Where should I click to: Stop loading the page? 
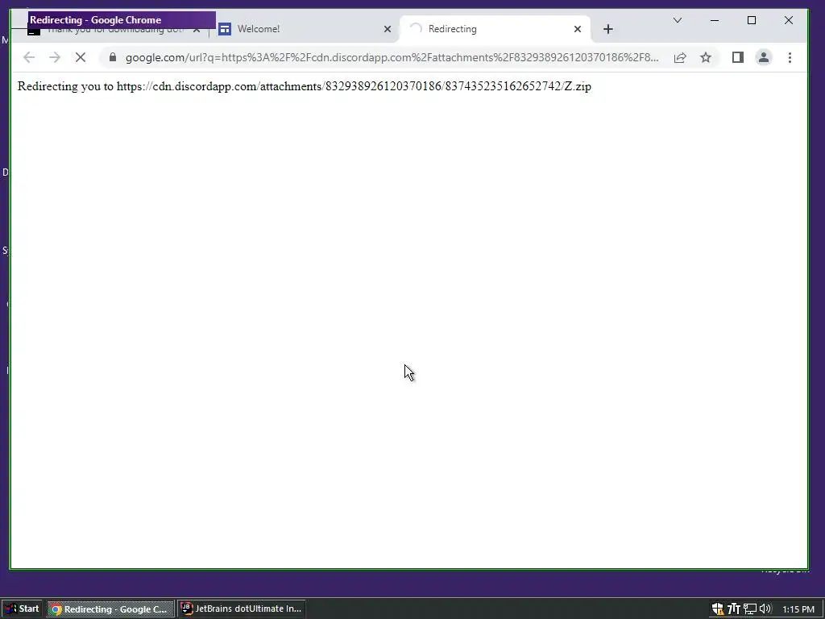[81, 57]
